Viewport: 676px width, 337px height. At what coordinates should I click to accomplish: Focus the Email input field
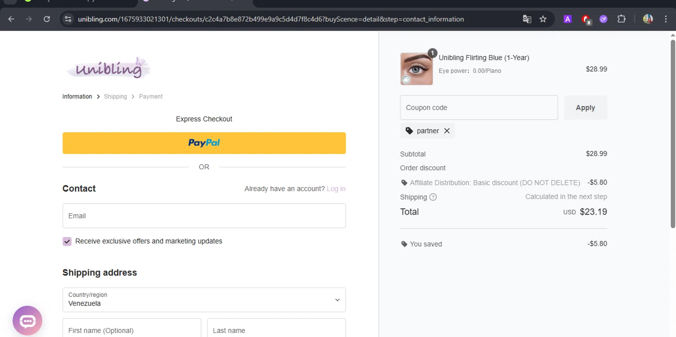pos(204,216)
